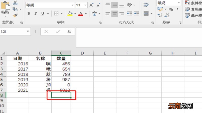The width and height of the screenshot is (202, 113).
Task: Click cell with 数量 header
Action: 61,59
